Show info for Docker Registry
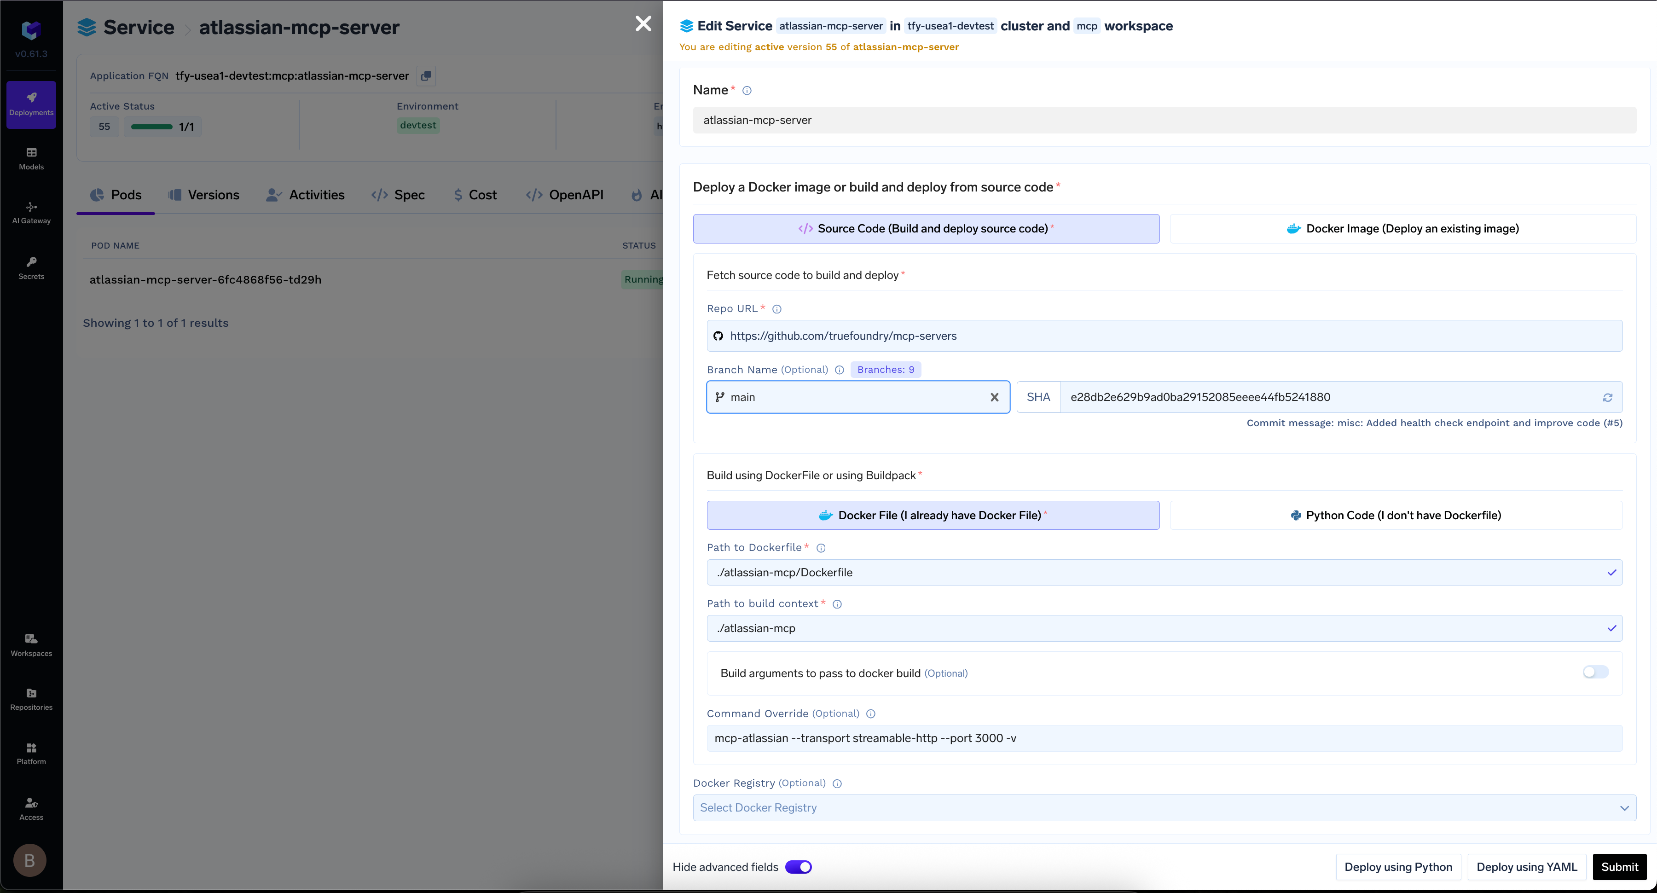The image size is (1657, 893). coord(837,783)
